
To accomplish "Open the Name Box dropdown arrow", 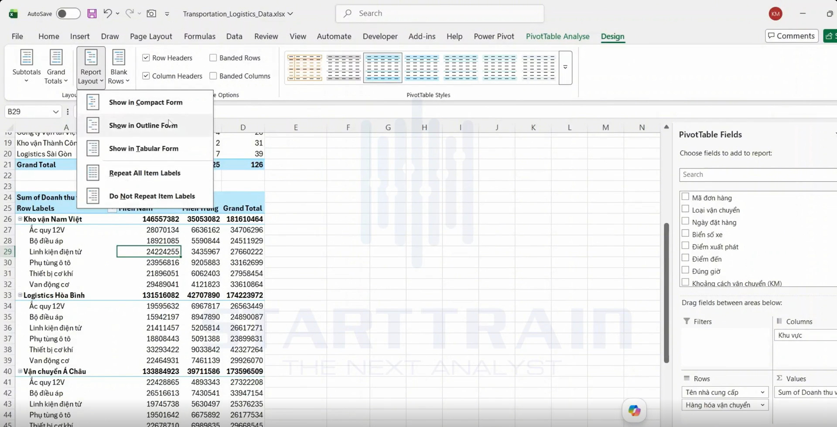I will pos(55,112).
